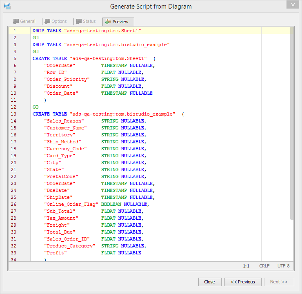302x294 pixels.
Task: Click "Currency_Code" column name
Action: pyautogui.click(x=65, y=149)
